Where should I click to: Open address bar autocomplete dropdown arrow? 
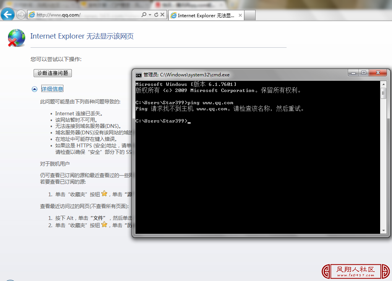tap(150, 15)
